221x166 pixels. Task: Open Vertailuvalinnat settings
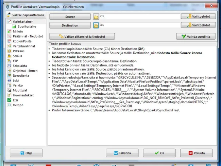(x=24, y=46)
